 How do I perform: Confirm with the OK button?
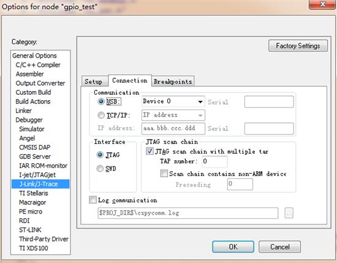coord(233,246)
